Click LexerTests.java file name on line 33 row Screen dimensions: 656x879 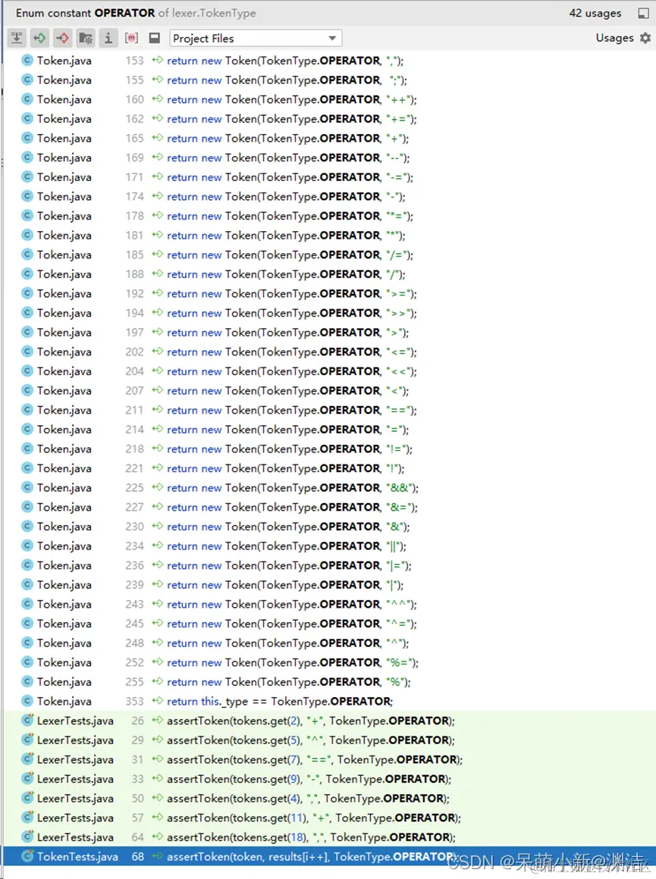pos(75,779)
